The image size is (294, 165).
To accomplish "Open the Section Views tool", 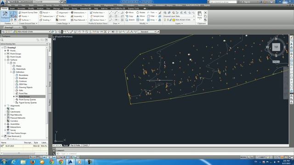I will coord(98,20).
